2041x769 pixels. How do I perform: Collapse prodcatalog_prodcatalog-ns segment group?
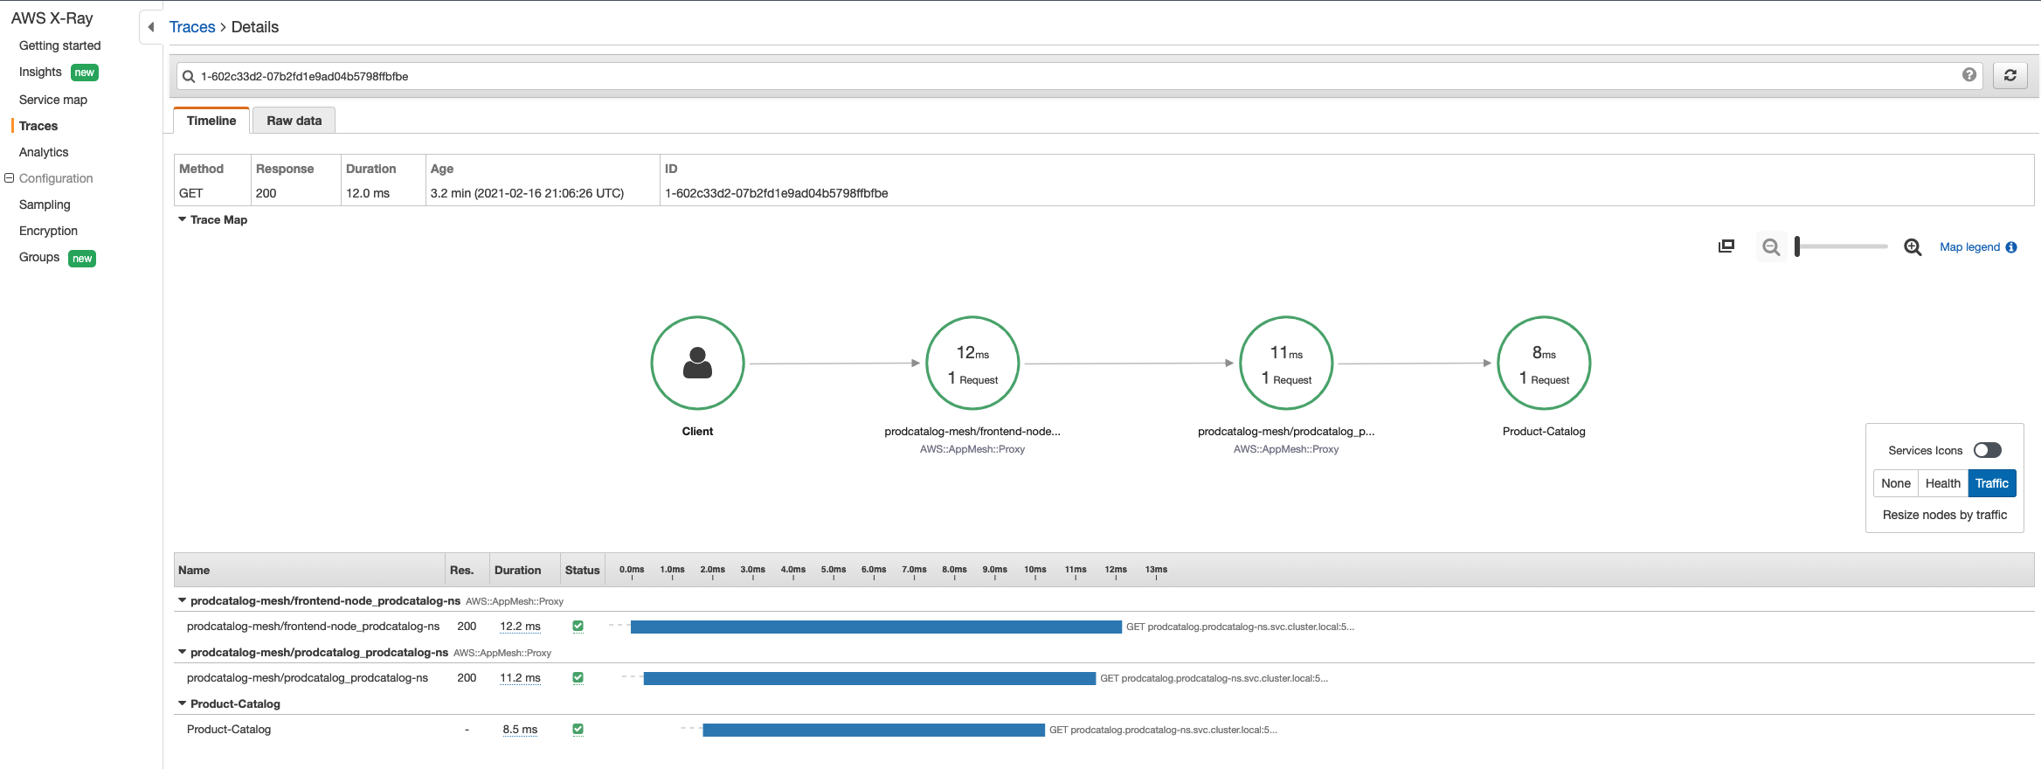pyautogui.click(x=182, y=652)
